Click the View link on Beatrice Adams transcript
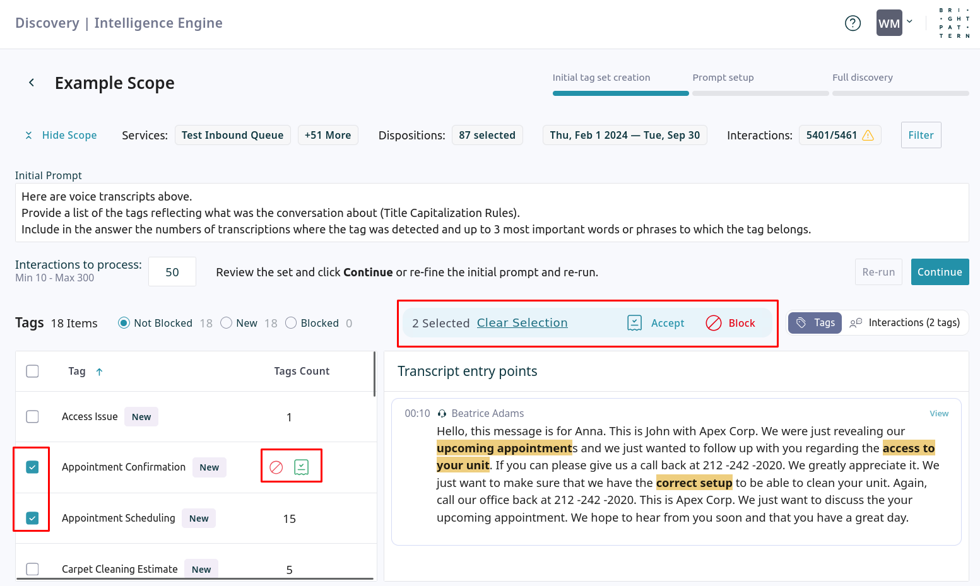The width and height of the screenshot is (980, 586). pyautogui.click(x=939, y=413)
